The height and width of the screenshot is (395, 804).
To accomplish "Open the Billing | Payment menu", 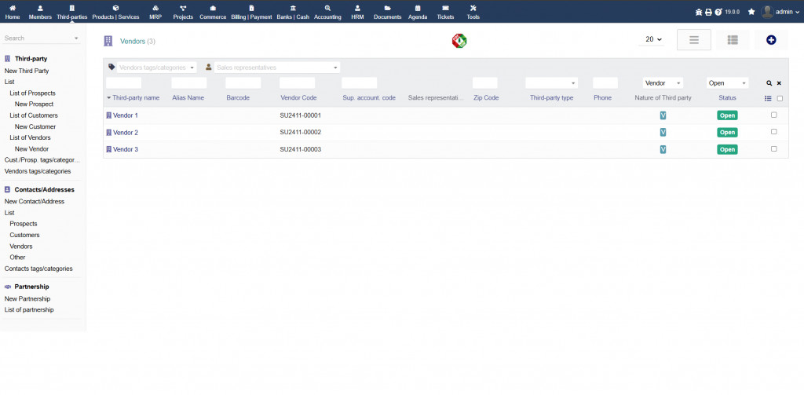I will point(251,12).
